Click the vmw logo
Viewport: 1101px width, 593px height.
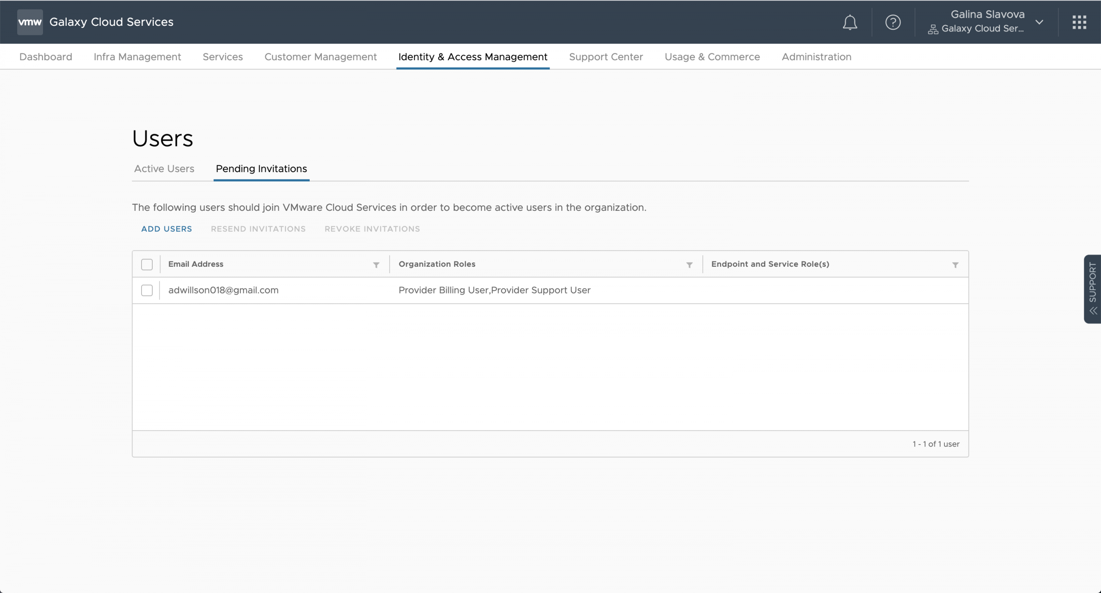[x=30, y=22]
